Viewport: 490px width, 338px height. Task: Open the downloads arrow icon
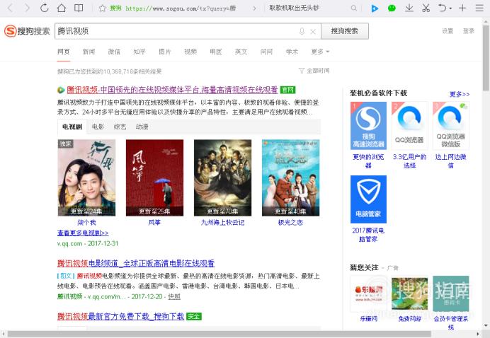[x=409, y=8]
